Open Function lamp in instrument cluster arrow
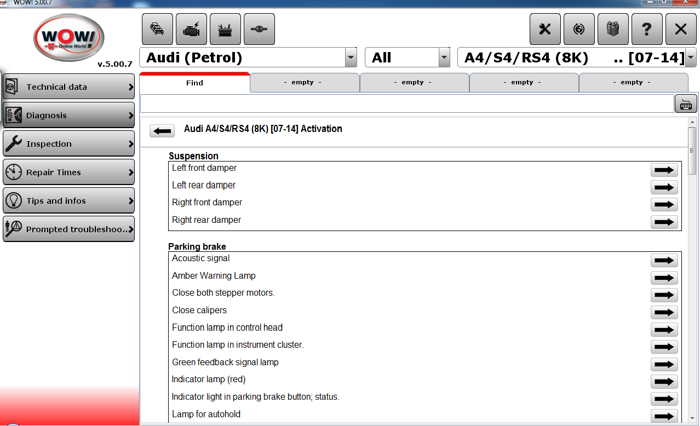Image resolution: width=700 pixels, height=426 pixels. pyautogui.click(x=664, y=347)
